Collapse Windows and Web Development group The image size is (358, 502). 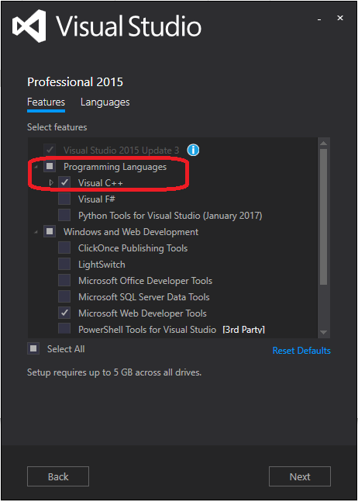36,232
